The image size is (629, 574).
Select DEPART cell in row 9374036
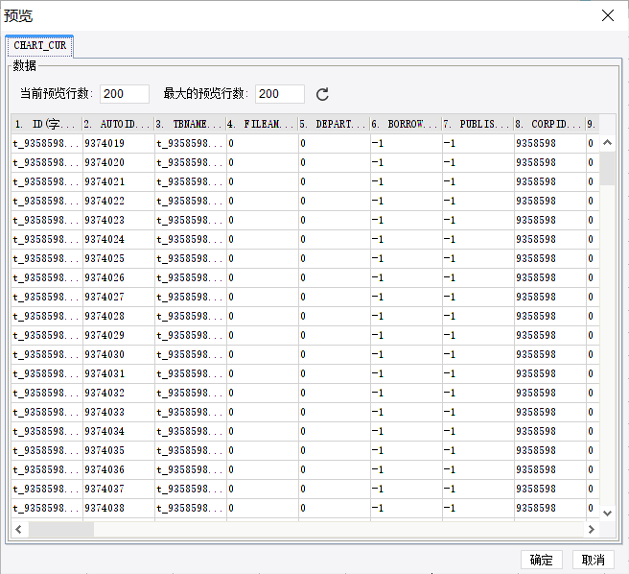coord(335,470)
